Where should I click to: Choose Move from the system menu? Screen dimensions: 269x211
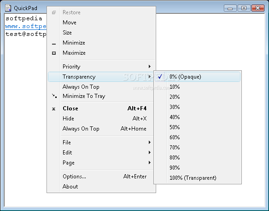coord(101,23)
